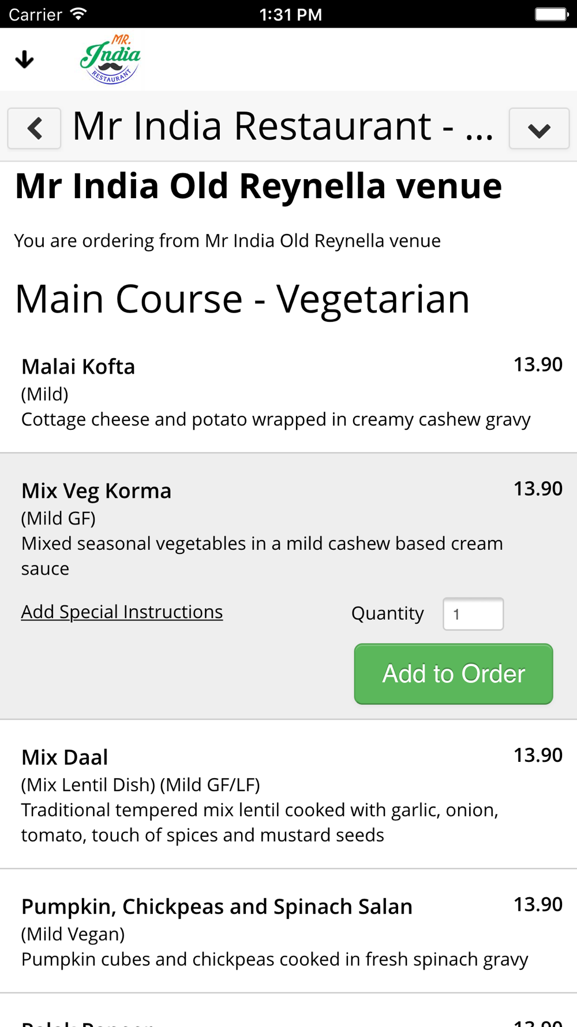Tap the Mix Daal 13.90 price
This screenshot has height=1027, width=577.
(x=538, y=755)
